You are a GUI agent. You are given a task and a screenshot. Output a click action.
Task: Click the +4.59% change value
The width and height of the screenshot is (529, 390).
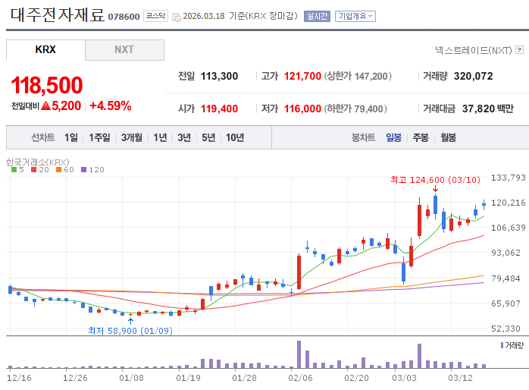click(111, 106)
